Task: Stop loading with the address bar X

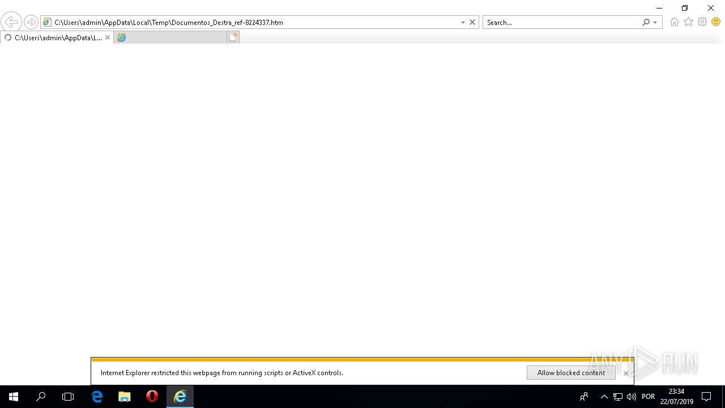Action: tap(472, 22)
